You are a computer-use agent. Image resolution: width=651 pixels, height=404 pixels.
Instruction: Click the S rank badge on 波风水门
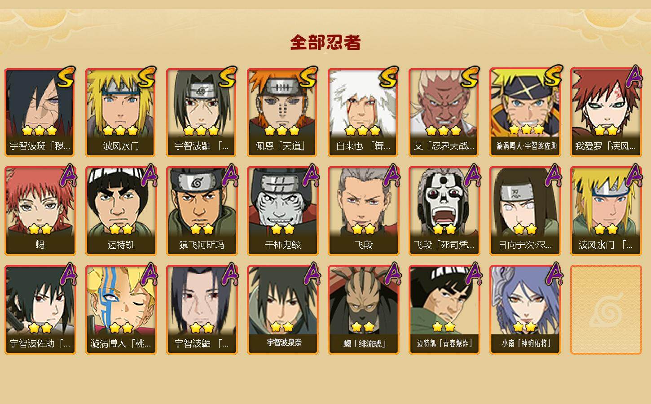tap(147, 77)
